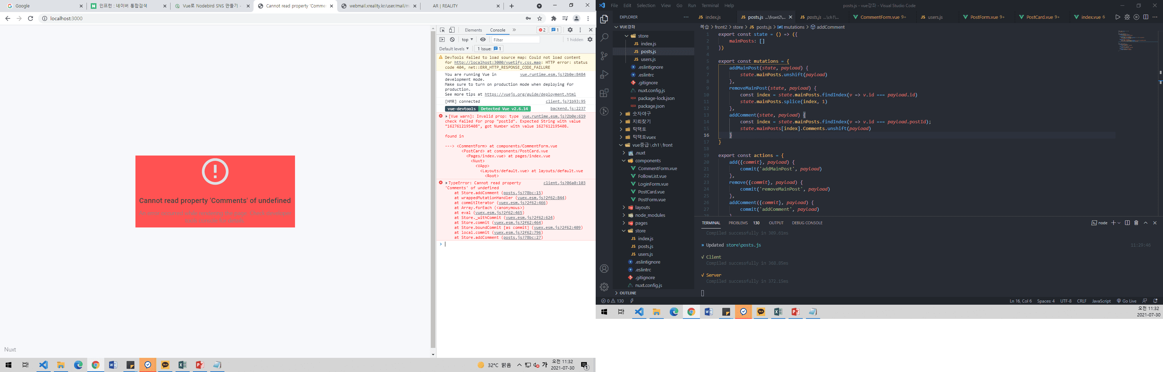Toggle the DevTools console sidebar

[x=442, y=40]
